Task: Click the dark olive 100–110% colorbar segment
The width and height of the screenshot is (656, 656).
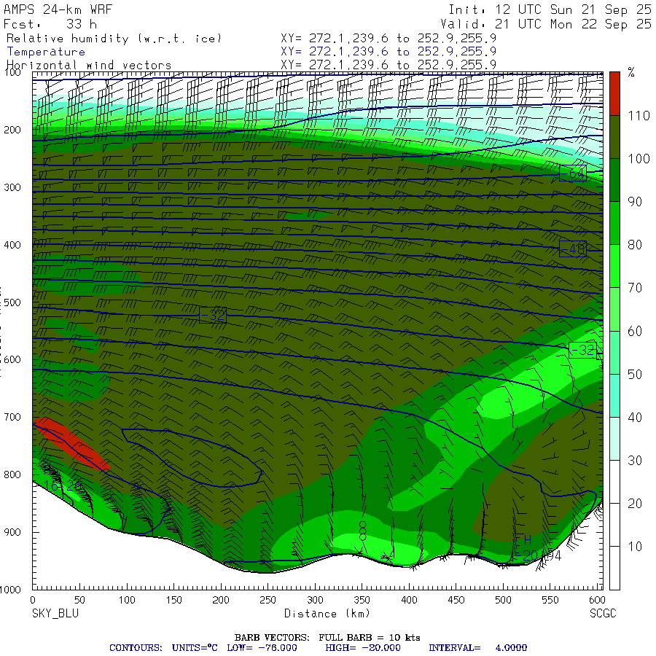Action: point(614,137)
